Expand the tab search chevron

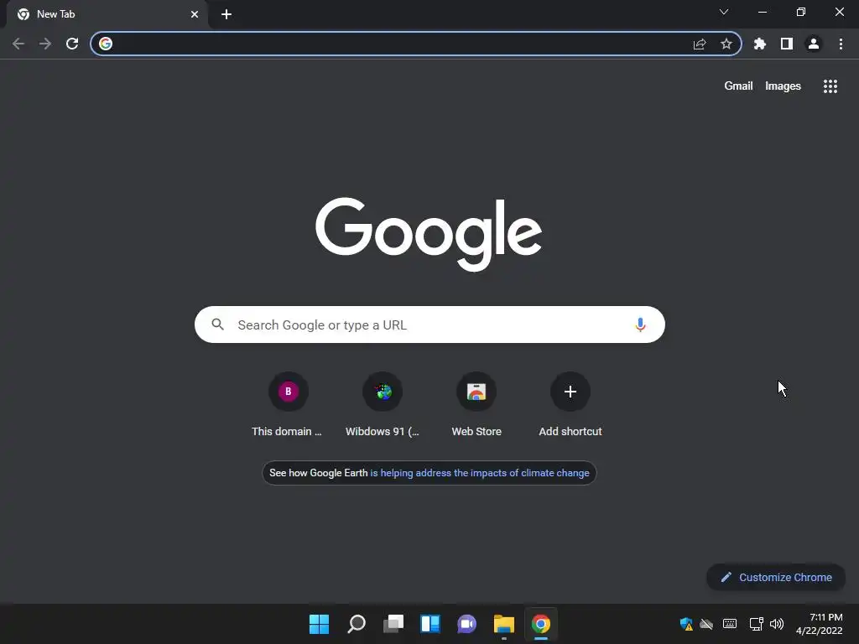coord(724,12)
